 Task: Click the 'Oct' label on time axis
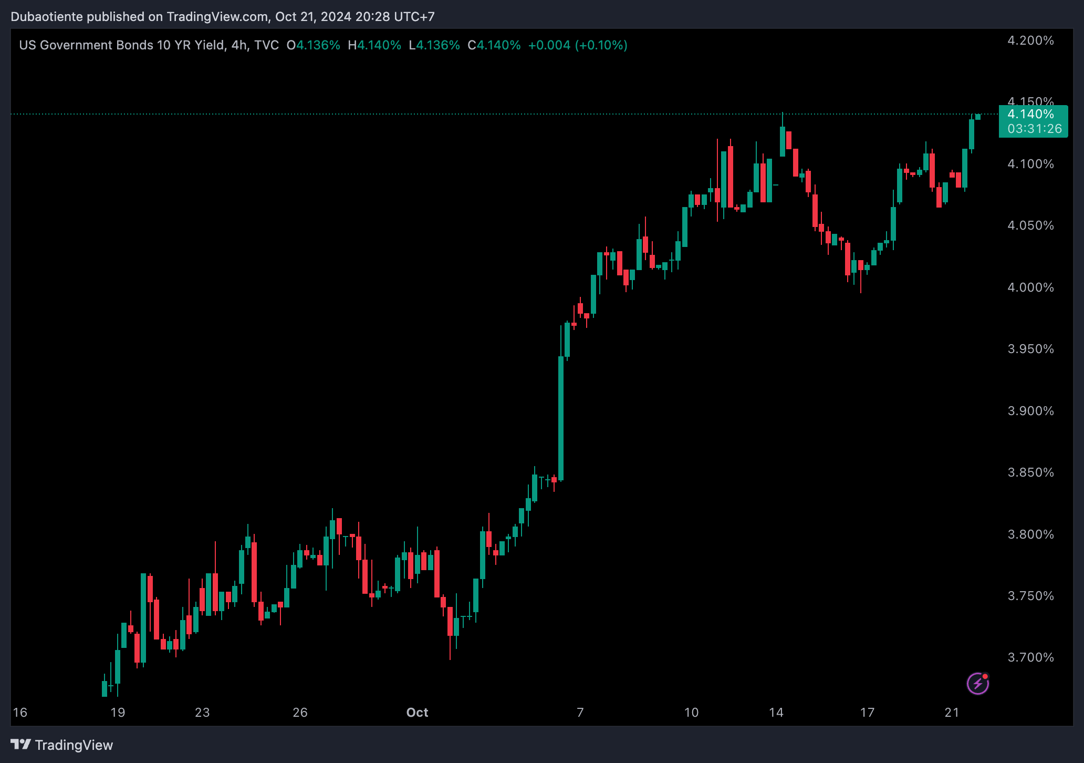pyautogui.click(x=418, y=713)
